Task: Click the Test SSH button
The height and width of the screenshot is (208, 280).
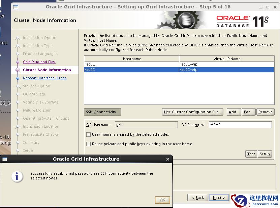Action: (x=251, y=154)
